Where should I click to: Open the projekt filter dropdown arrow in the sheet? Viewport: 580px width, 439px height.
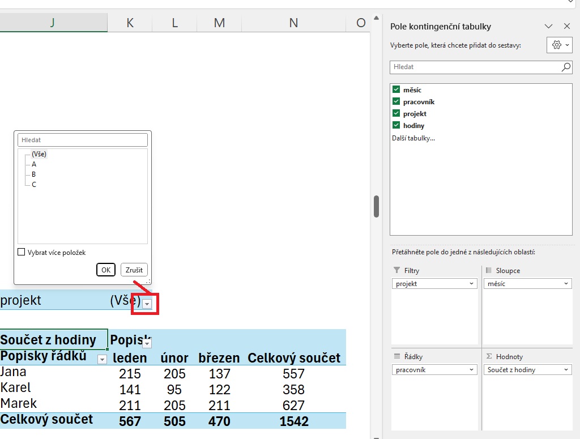147,304
